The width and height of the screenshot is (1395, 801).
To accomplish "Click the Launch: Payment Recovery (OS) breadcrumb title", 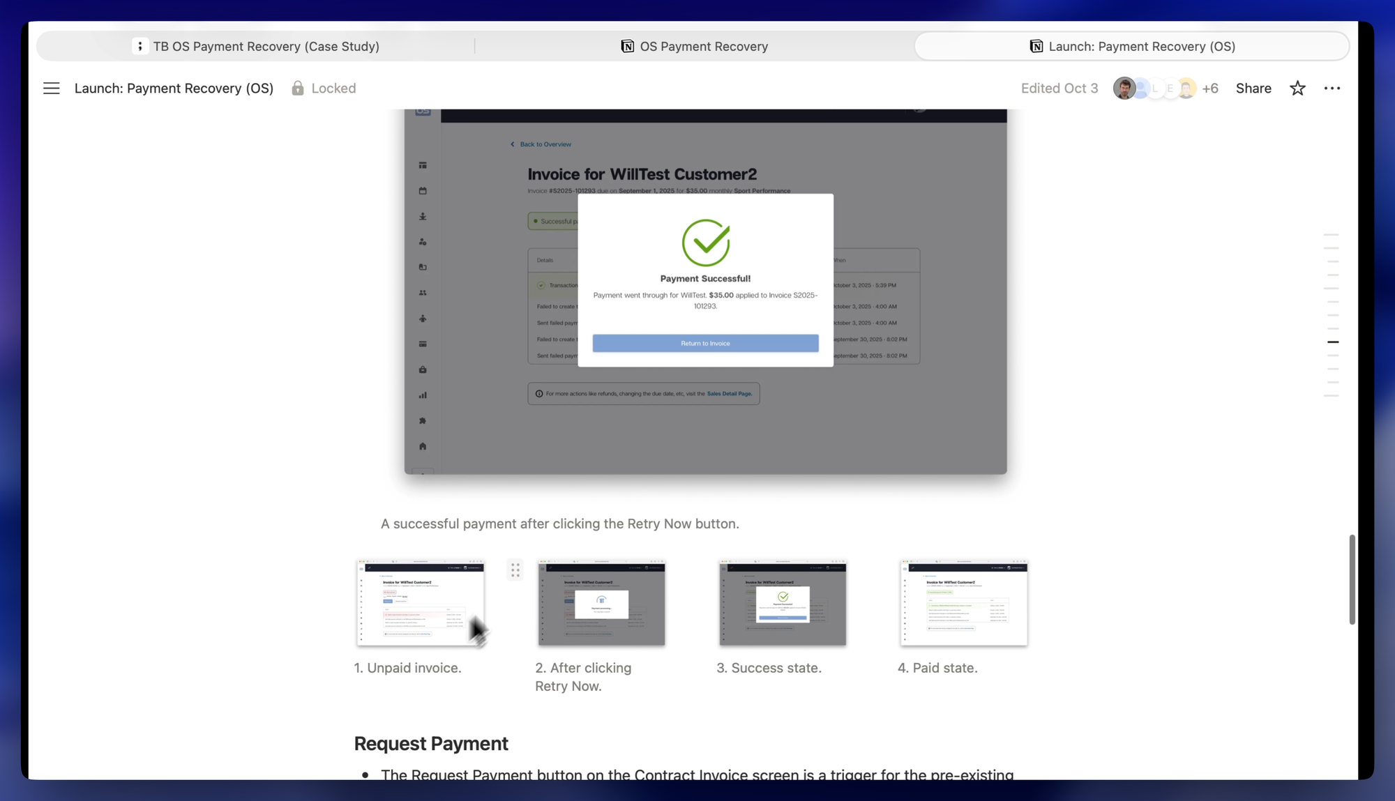I will point(174,89).
